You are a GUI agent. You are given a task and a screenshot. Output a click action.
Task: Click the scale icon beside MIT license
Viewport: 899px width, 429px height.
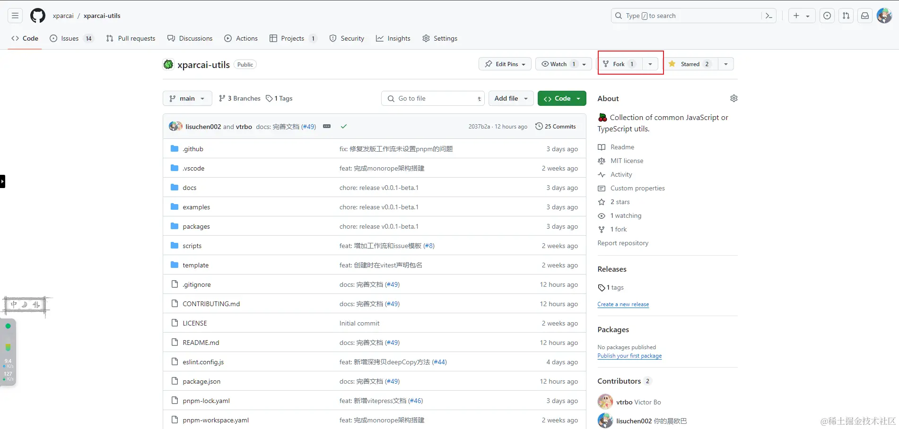602,161
